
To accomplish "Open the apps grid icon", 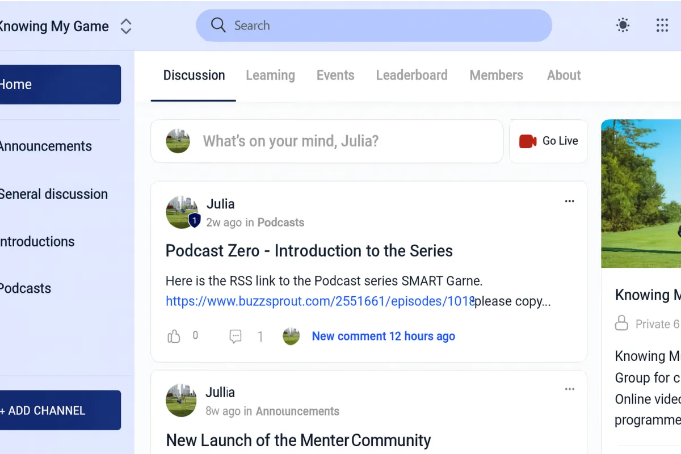I will click(662, 25).
